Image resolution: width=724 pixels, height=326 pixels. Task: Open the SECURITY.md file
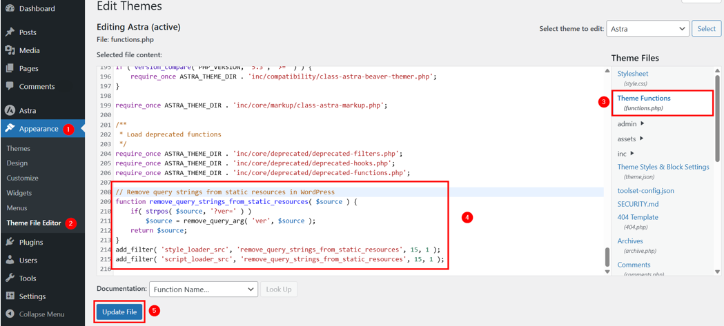tap(638, 203)
